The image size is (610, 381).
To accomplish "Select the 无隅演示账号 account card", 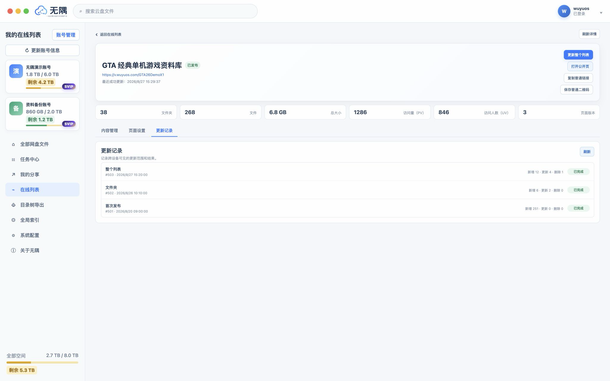I will pyautogui.click(x=42, y=76).
